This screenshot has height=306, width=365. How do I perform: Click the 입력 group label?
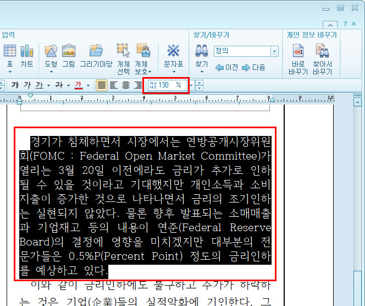(8, 35)
